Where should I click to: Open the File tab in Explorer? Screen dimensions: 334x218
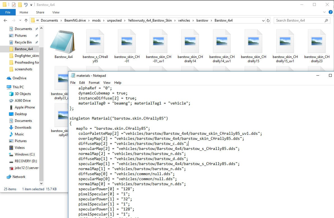tap(8, 12)
